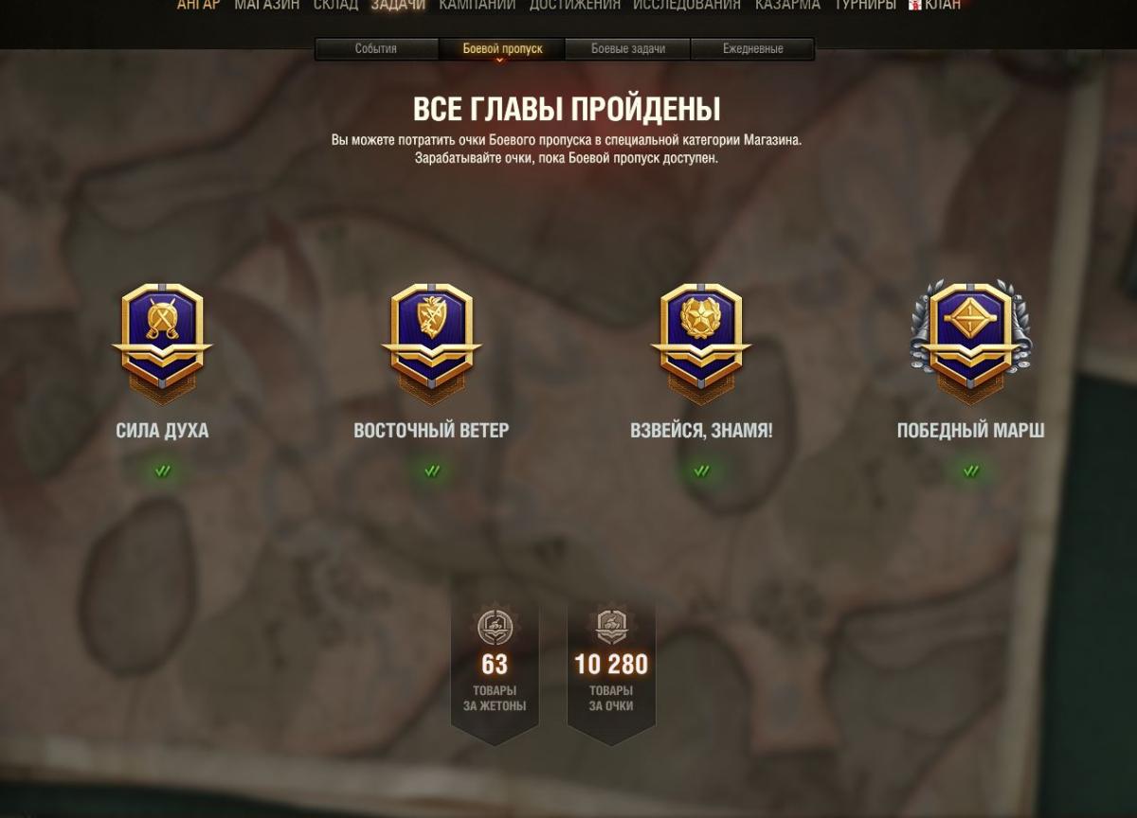Open token shop showing 63 tokens

[x=495, y=669]
